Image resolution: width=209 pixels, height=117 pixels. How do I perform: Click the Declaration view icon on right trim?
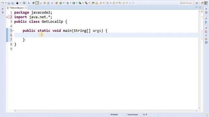tap(206, 39)
